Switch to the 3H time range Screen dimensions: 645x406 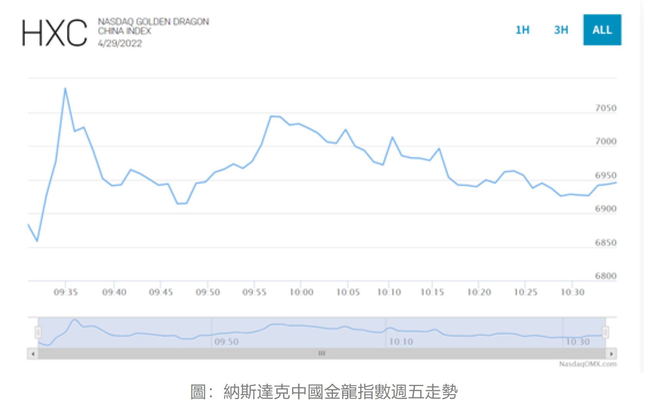coord(561,30)
